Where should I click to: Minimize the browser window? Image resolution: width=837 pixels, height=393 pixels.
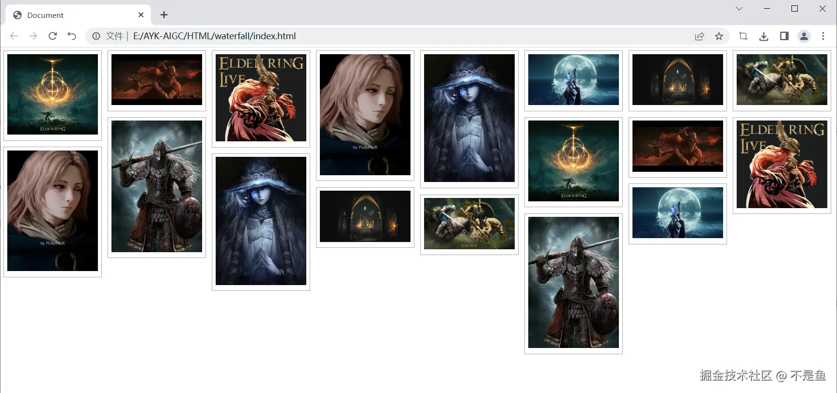(767, 9)
